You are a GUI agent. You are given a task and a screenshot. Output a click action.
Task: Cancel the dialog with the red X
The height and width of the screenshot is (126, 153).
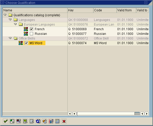64,121
